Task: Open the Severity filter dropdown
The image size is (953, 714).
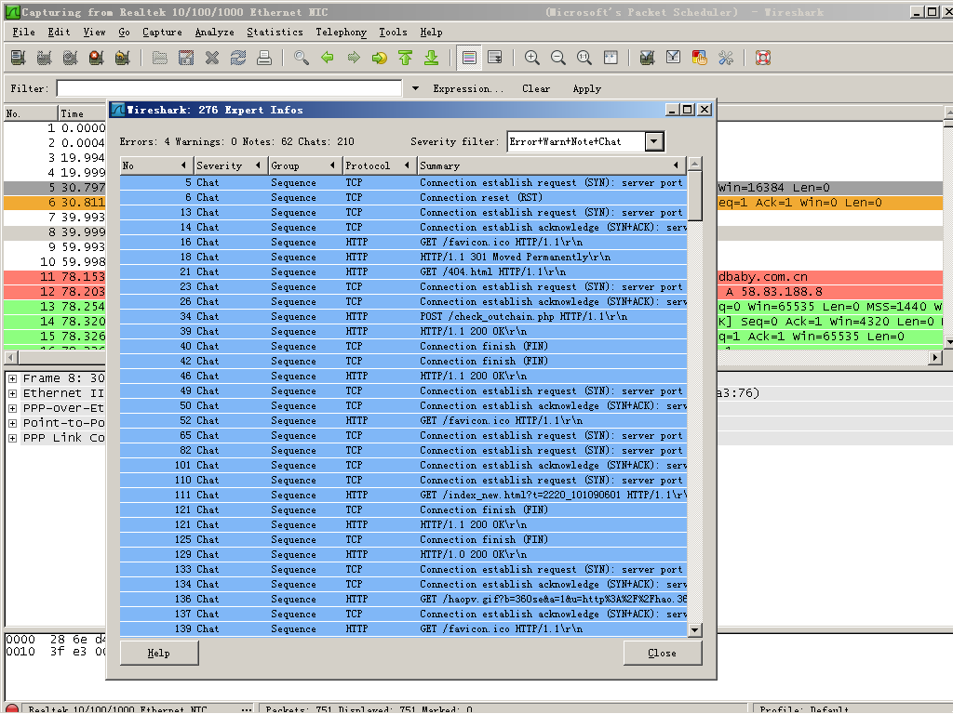Action: click(654, 142)
